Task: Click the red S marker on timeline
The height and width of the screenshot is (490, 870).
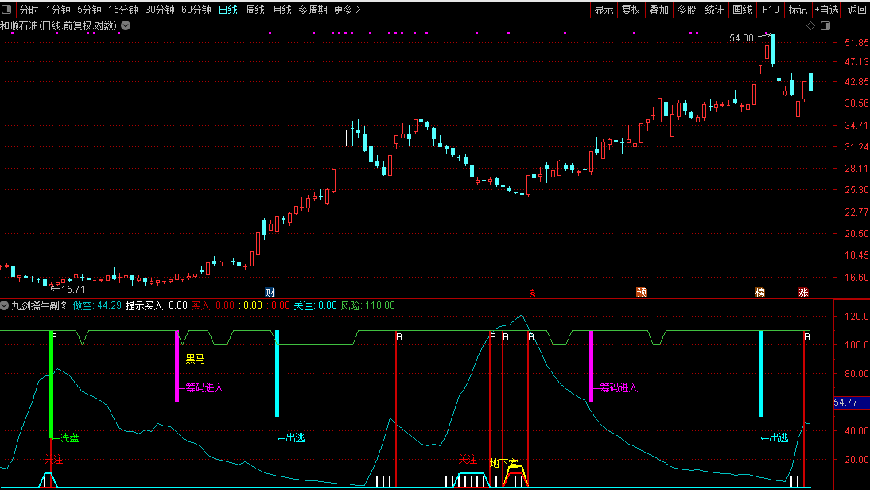Action: pyautogui.click(x=533, y=293)
